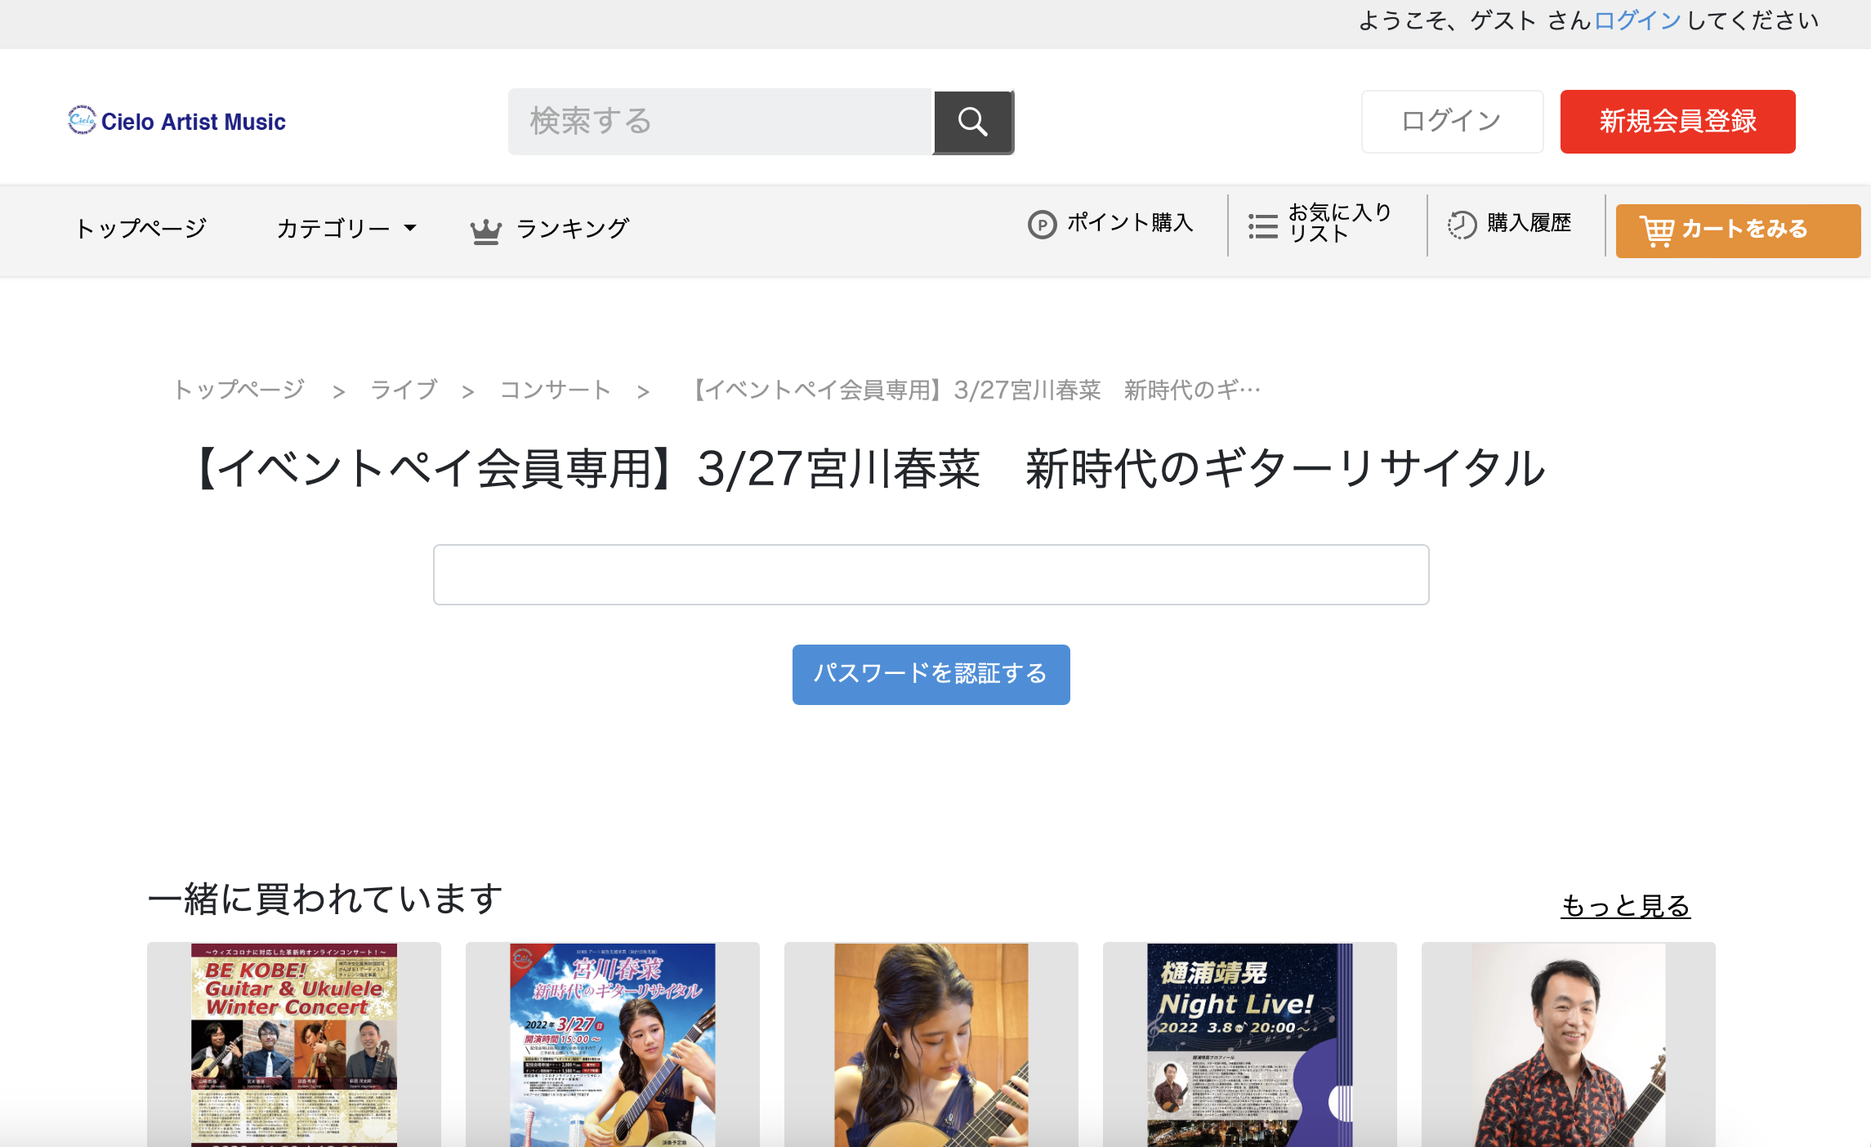1871x1147 pixels.
Task: Click the magnifying glass search icon
Action: [x=972, y=122]
